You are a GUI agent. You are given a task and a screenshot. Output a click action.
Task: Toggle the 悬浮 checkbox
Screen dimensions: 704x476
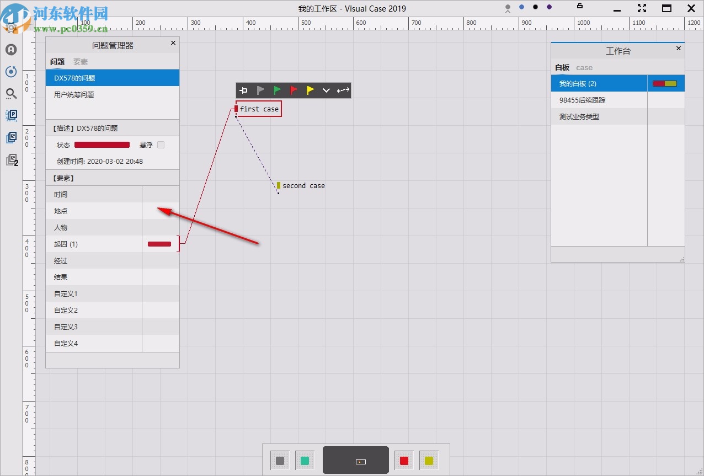click(x=161, y=145)
